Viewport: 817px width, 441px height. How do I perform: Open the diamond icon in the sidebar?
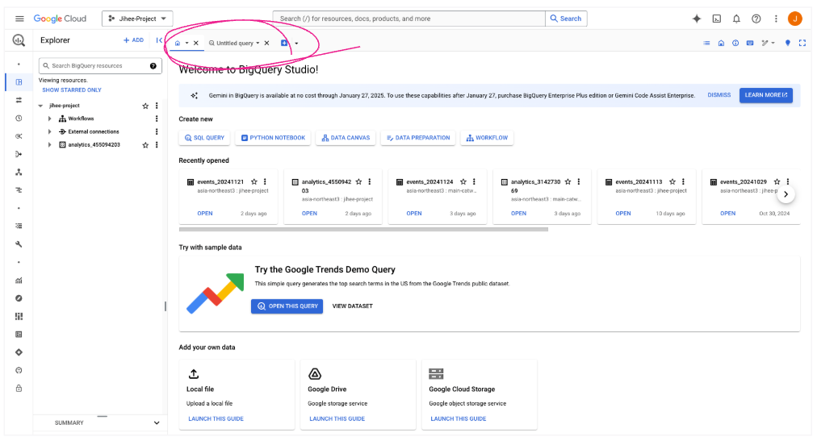tap(19, 352)
